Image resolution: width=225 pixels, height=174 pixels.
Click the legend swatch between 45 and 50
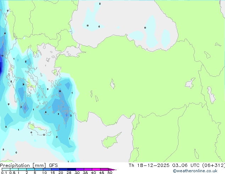[x=104, y=169]
